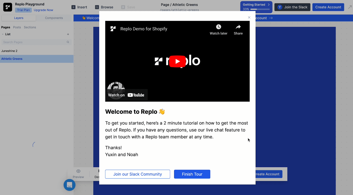Select Juneshine 2 page in list
The width and height of the screenshot is (353, 195).
point(9,51)
